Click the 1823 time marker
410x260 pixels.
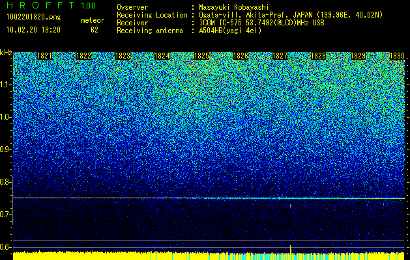pos(123,56)
